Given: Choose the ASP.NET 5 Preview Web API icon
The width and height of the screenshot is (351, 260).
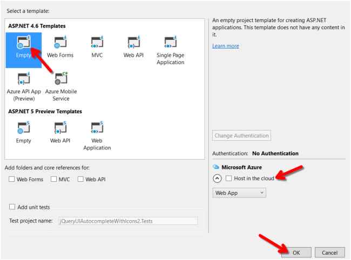Looking at the screenshot, I should 60,127.
